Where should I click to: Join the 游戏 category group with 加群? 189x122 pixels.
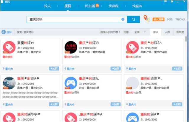[x=115, y=104]
